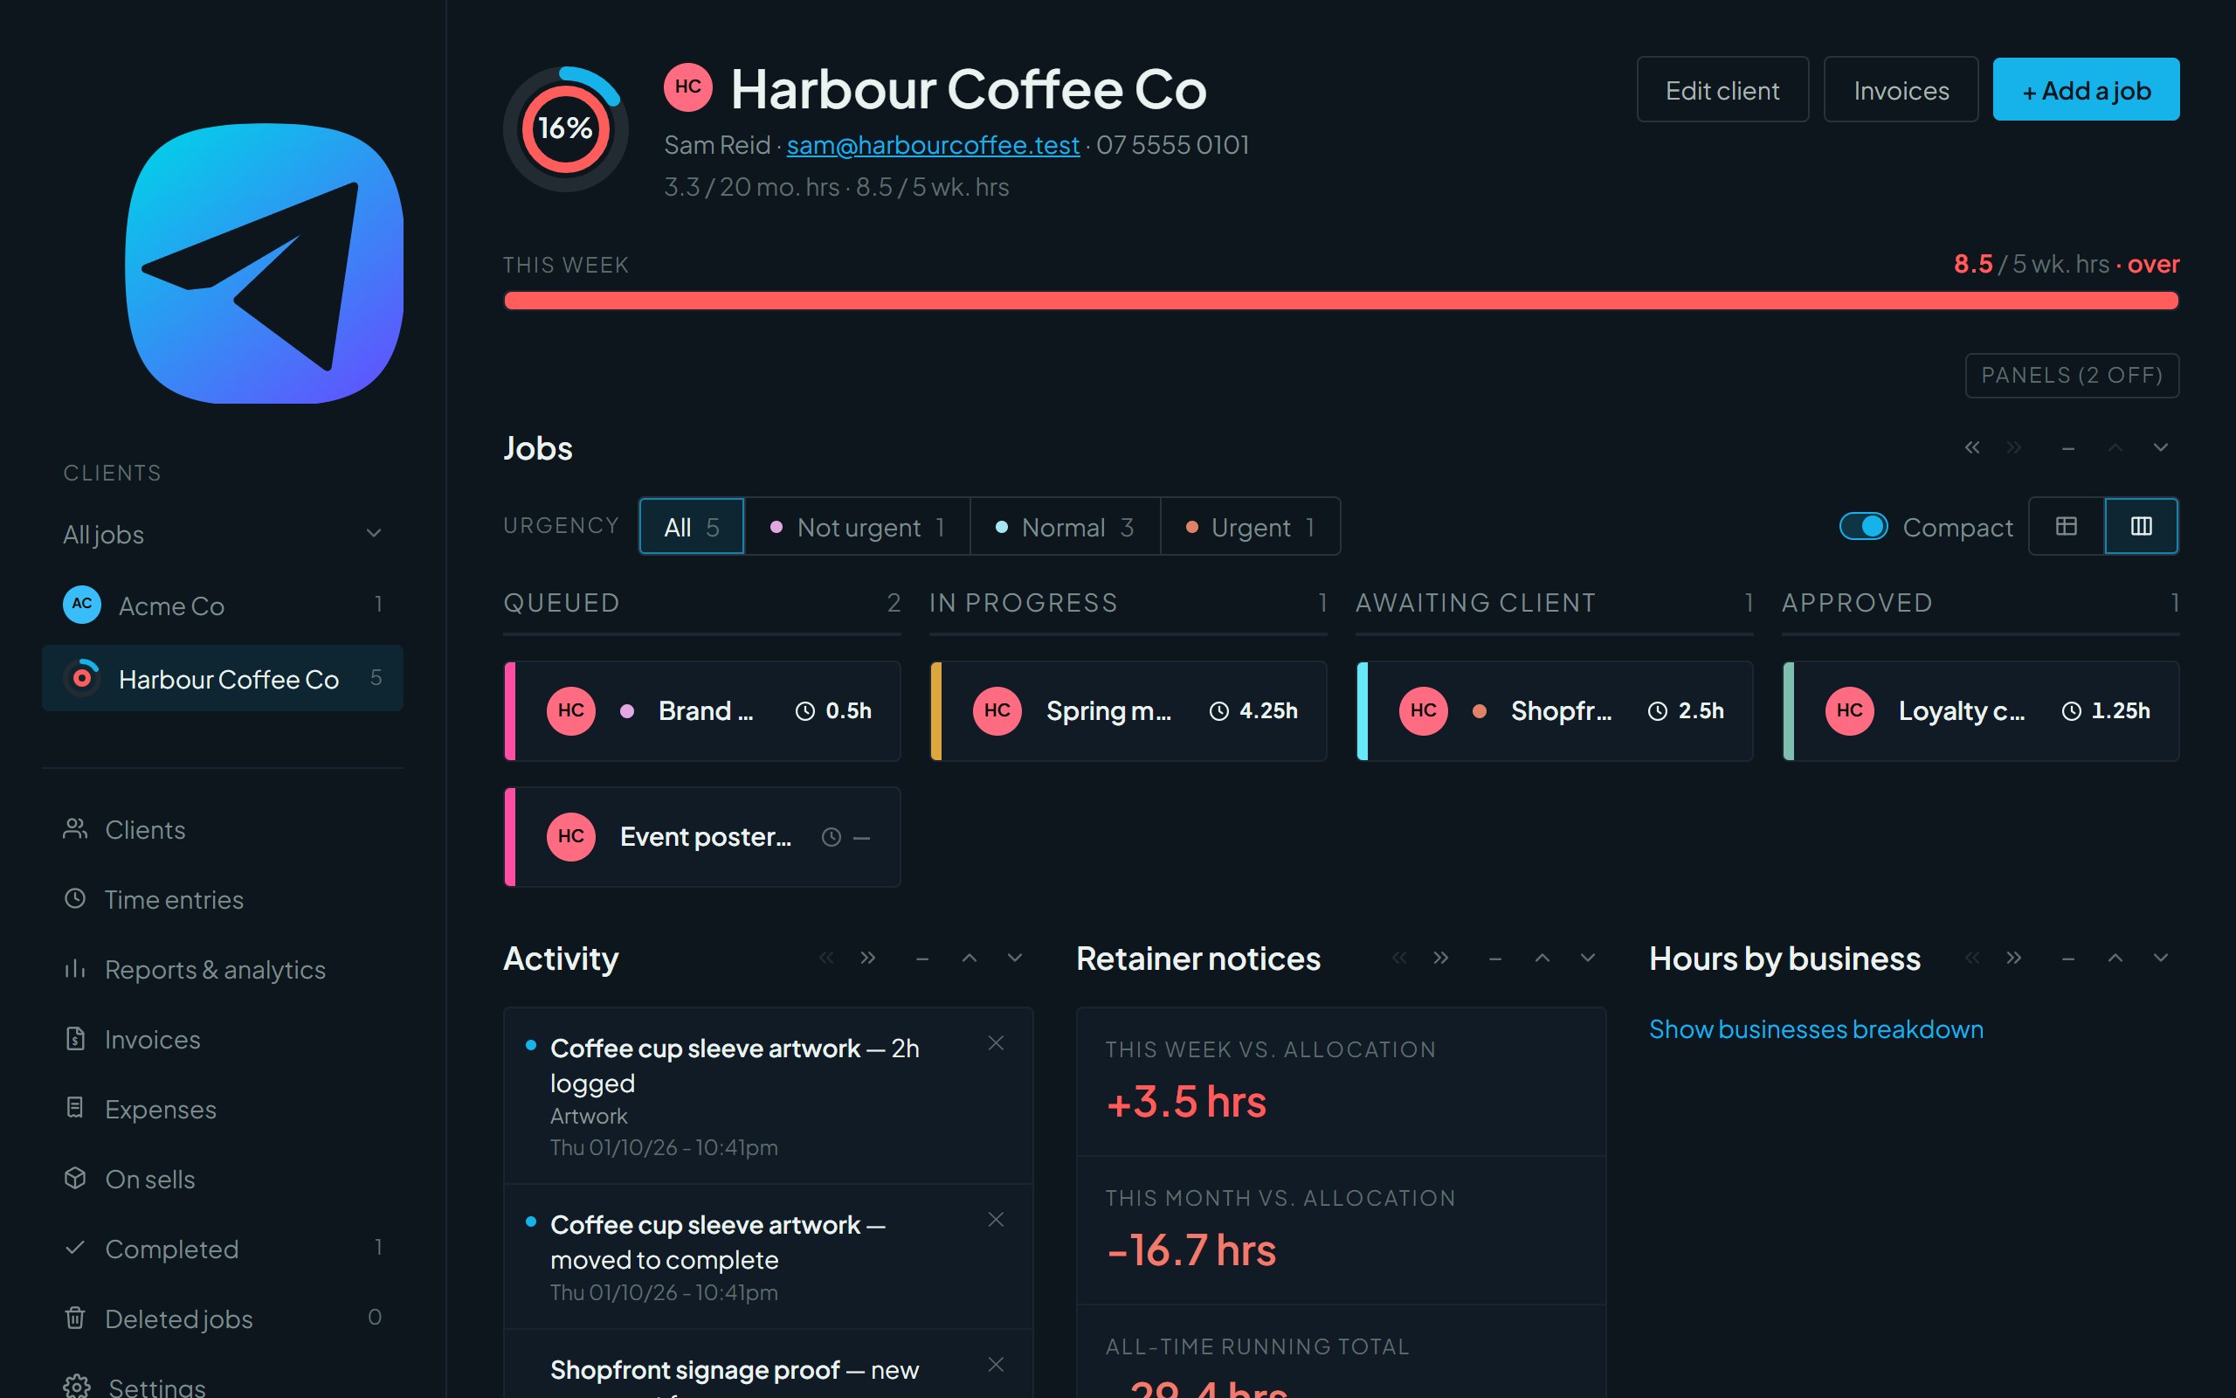This screenshot has height=1398, width=2236.
Task: Open the Loyalty c... job card
Action: click(x=1980, y=711)
